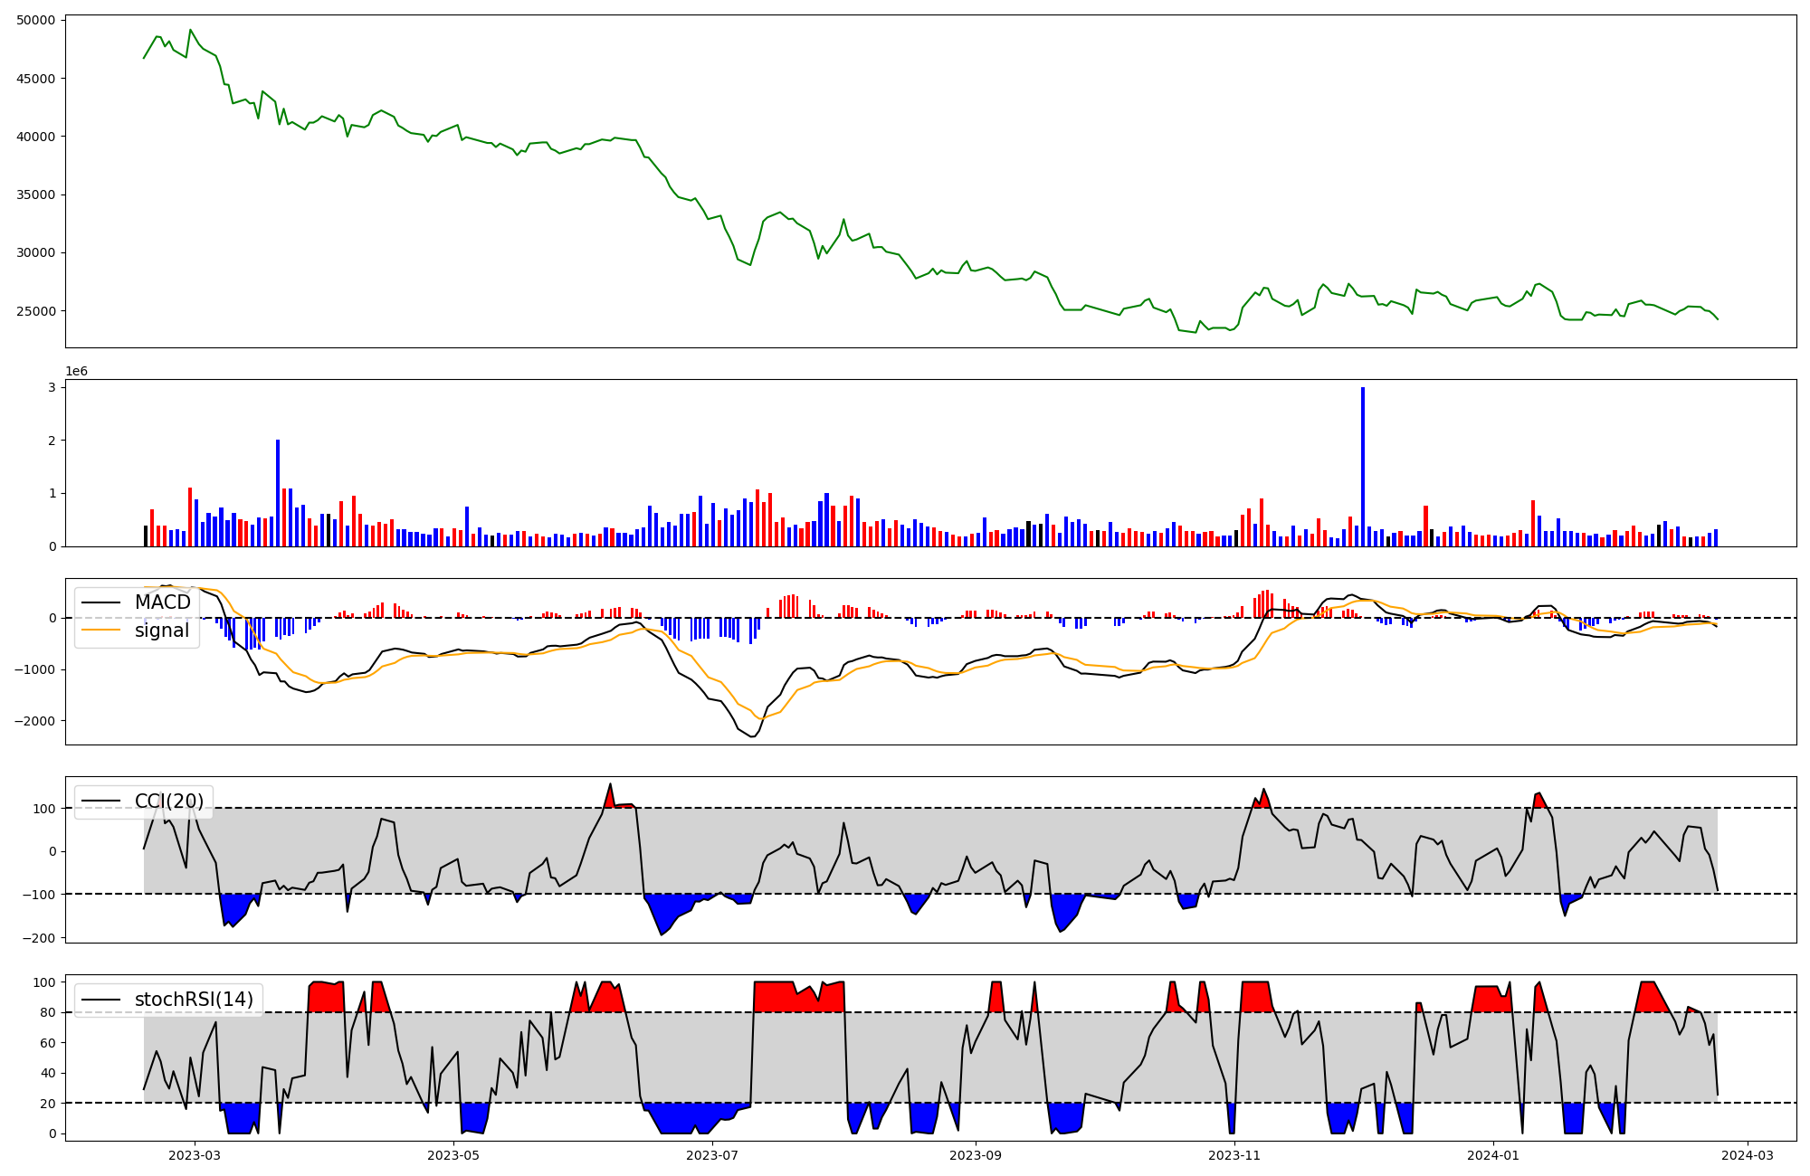Click the 50000 price axis tick label
The width and height of the screenshot is (1810, 1176).
36,20
